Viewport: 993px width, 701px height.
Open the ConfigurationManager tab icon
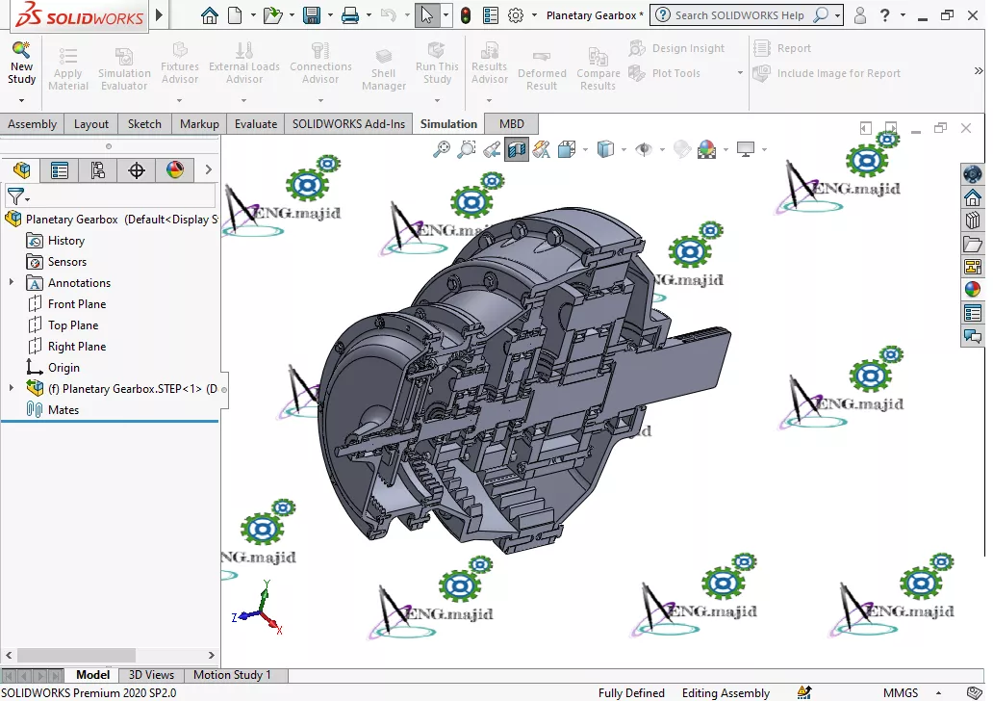point(98,170)
